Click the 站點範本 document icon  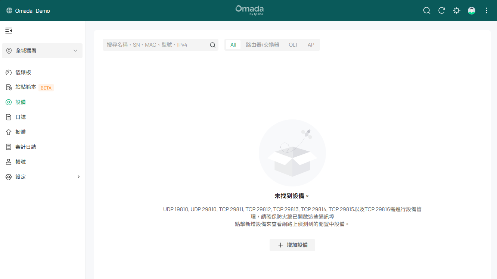click(x=9, y=87)
